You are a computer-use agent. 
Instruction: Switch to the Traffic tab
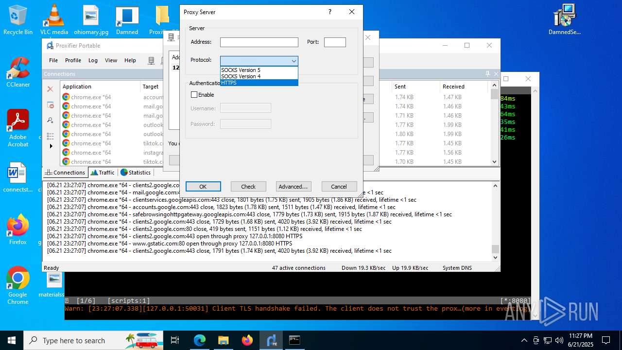pyautogui.click(x=103, y=173)
